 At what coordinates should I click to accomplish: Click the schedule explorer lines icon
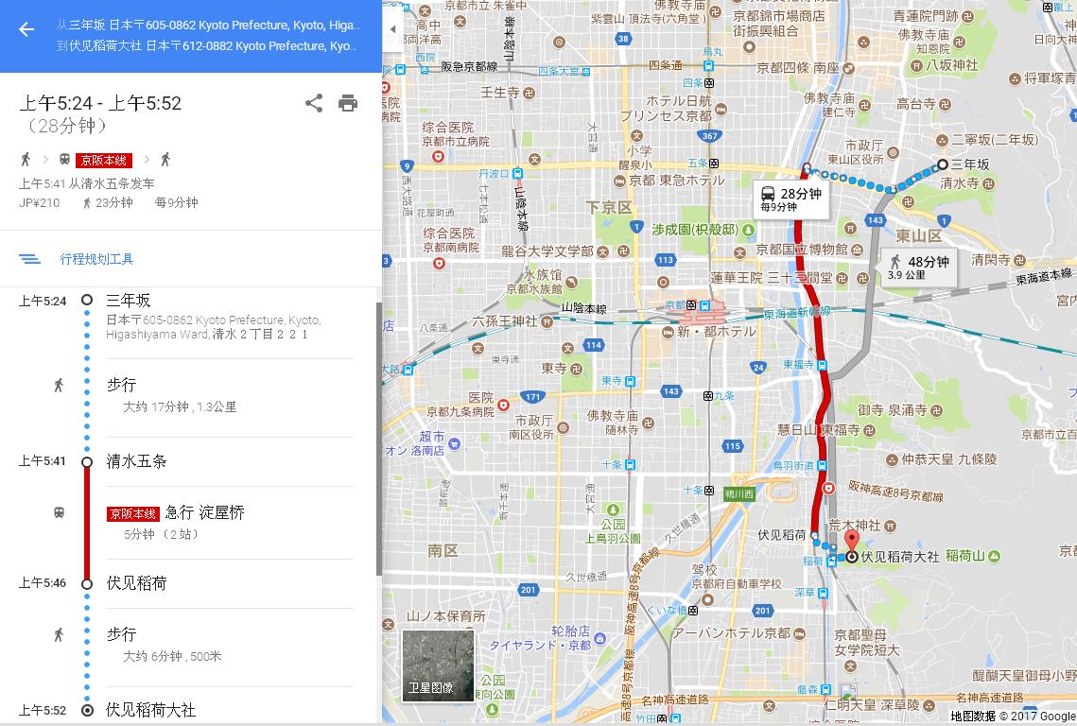[x=29, y=259]
